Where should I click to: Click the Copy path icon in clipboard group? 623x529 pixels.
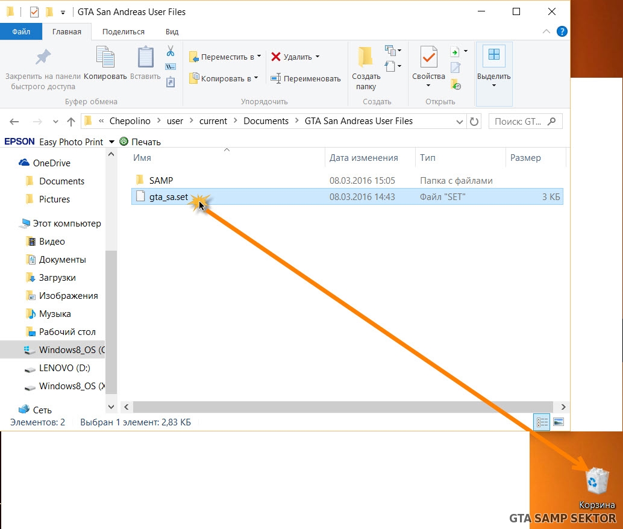point(171,66)
